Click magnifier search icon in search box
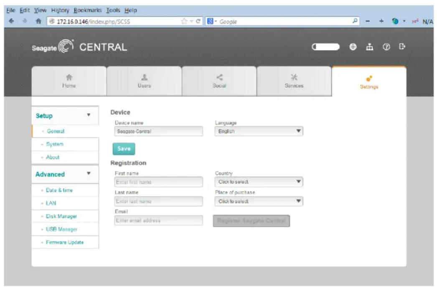437x287 pixels. point(355,21)
